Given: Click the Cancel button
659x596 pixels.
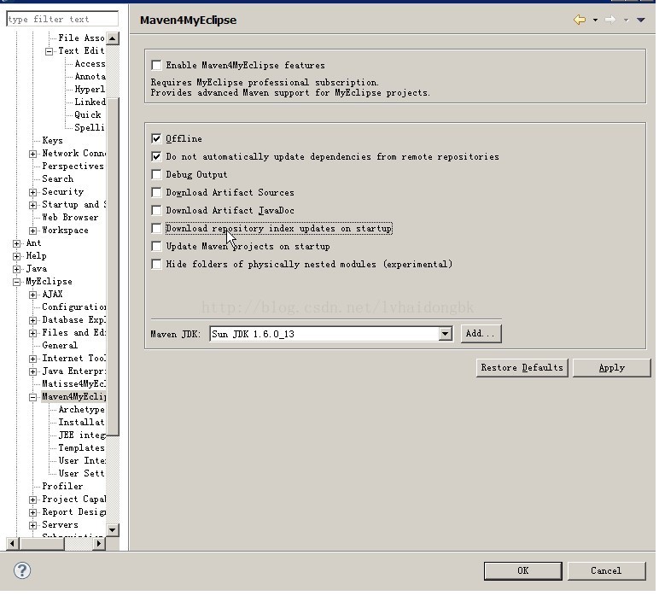Looking at the screenshot, I should (x=606, y=570).
